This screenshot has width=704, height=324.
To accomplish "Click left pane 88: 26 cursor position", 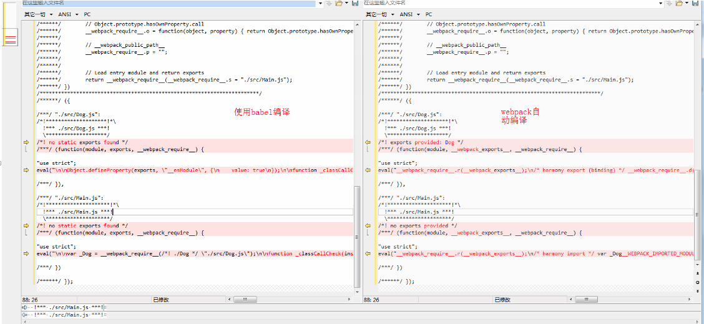I will click(x=29, y=300).
